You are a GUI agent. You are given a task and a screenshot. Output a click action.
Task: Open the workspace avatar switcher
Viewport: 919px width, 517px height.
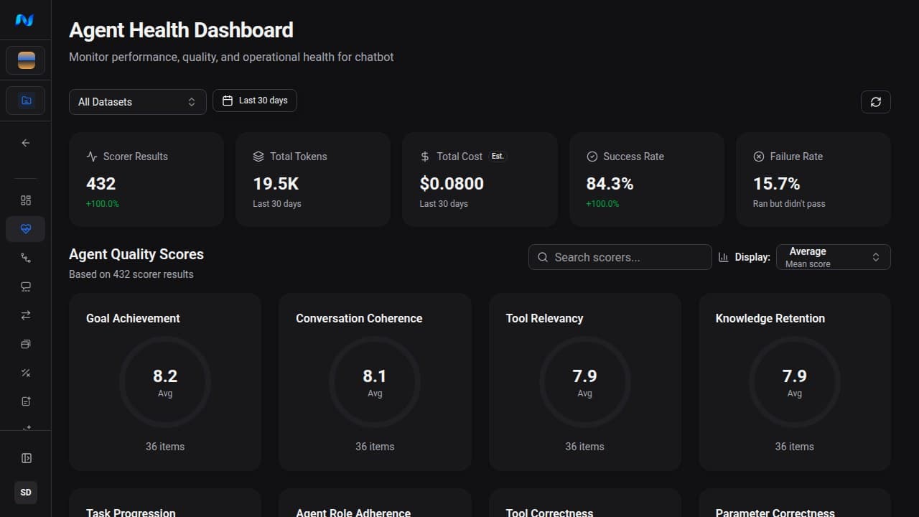pyautogui.click(x=26, y=60)
